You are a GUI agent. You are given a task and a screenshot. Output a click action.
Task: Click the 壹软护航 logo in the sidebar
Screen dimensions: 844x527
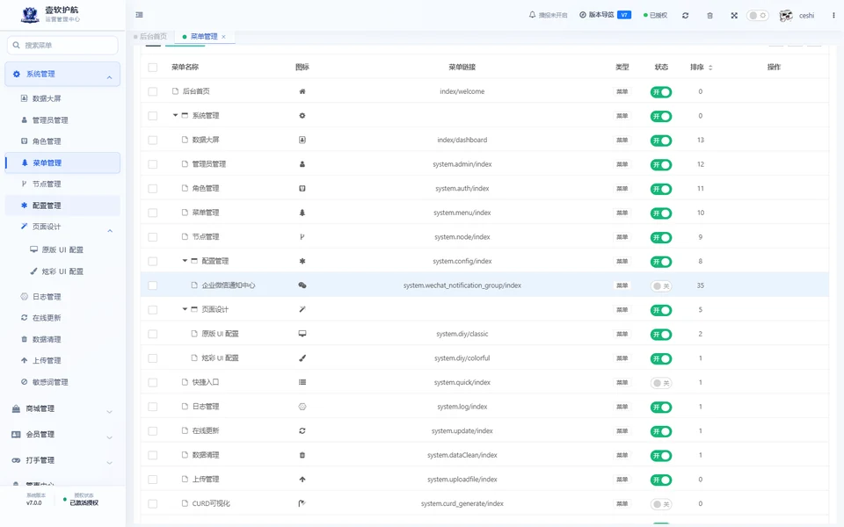[x=30, y=15]
